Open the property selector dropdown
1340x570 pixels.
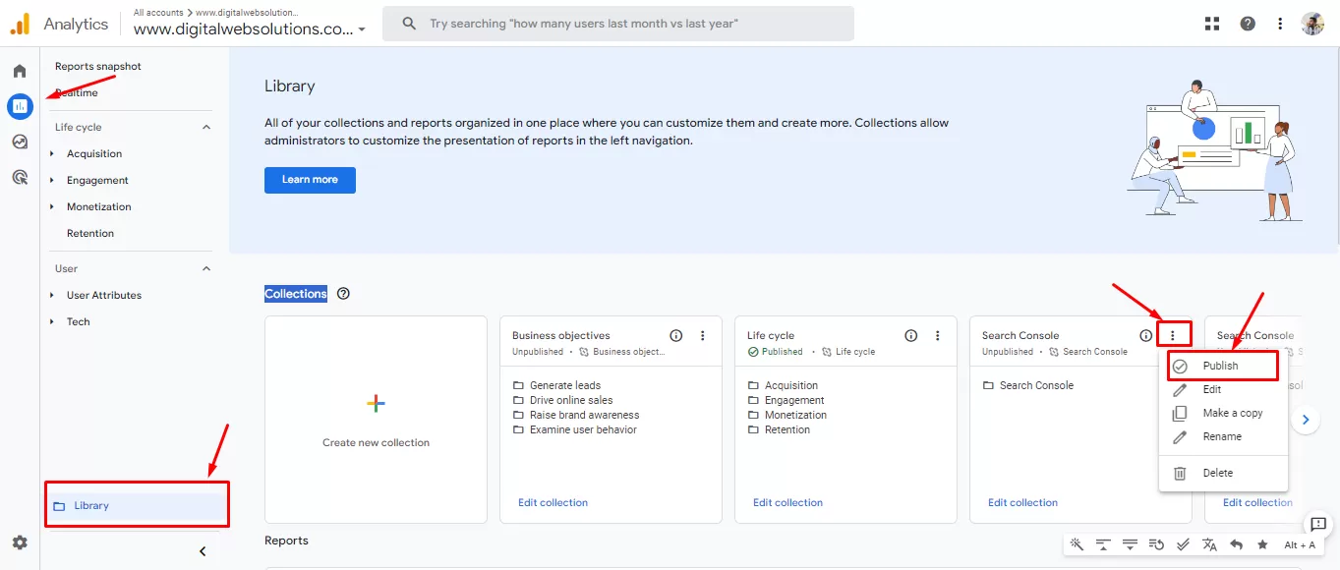(x=362, y=29)
